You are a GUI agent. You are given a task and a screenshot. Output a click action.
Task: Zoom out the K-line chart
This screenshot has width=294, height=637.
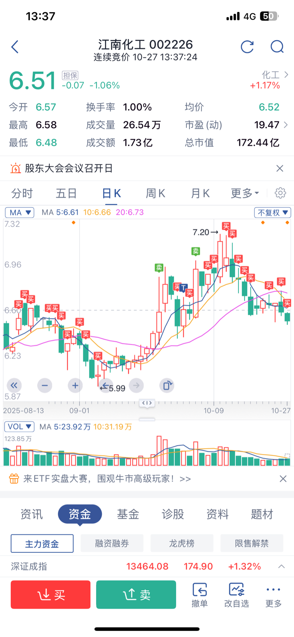click(x=45, y=385)
